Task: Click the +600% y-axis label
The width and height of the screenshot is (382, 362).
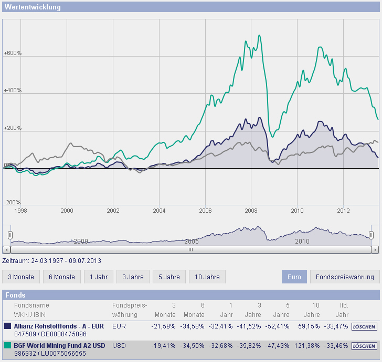Action: click(x=13, y=53)
